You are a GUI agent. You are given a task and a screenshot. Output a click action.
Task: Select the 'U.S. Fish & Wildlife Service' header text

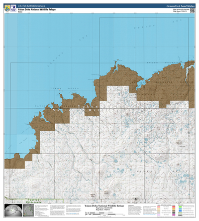[31, 6]
